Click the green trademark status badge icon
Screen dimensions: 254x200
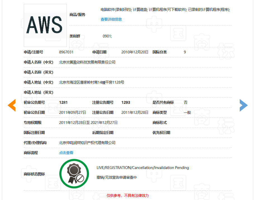[x=74, y=173]
